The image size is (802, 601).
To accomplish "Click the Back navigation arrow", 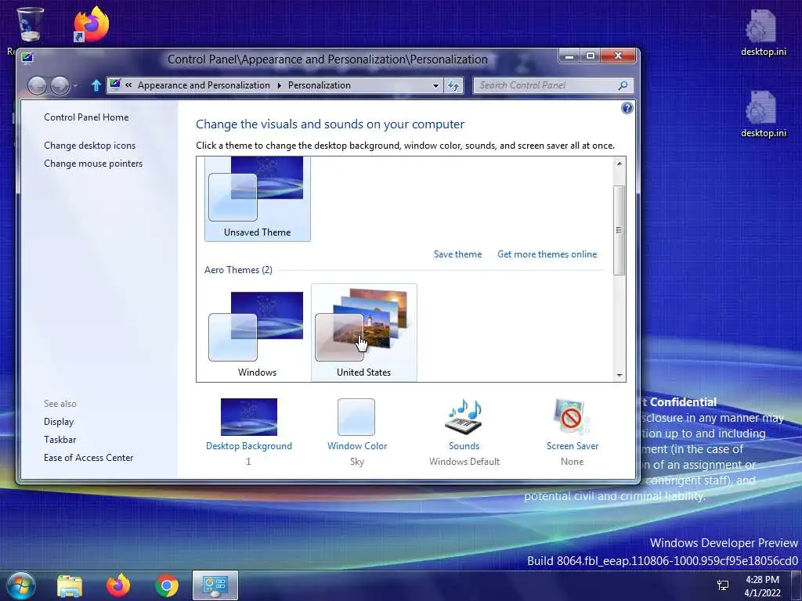I will pos(37,85).
